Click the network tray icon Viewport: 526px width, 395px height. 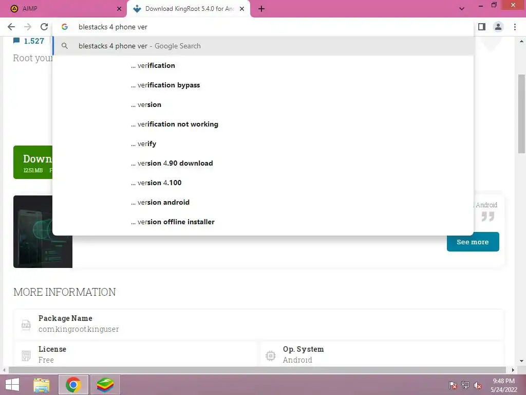coord(465,385)
